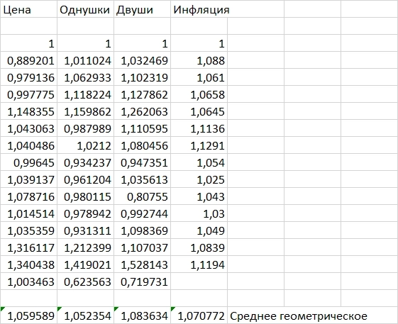Click the number 1,043
The width and height of the screenshot is (398, 324).
[x=211, y=196]
